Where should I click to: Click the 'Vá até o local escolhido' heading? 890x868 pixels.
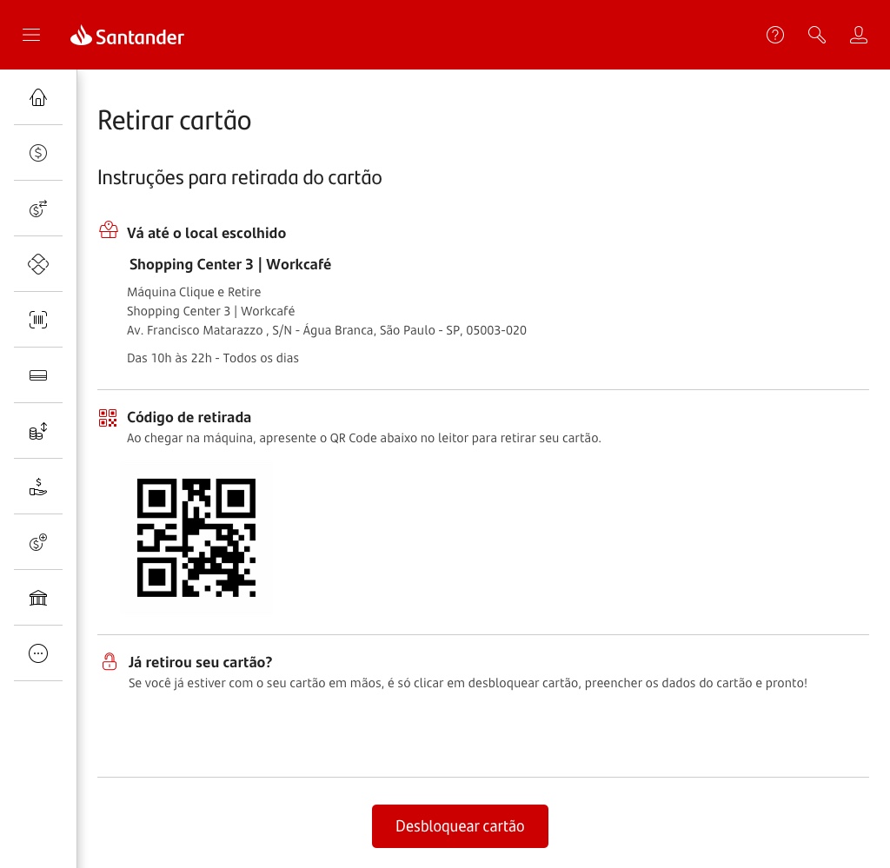207,233
